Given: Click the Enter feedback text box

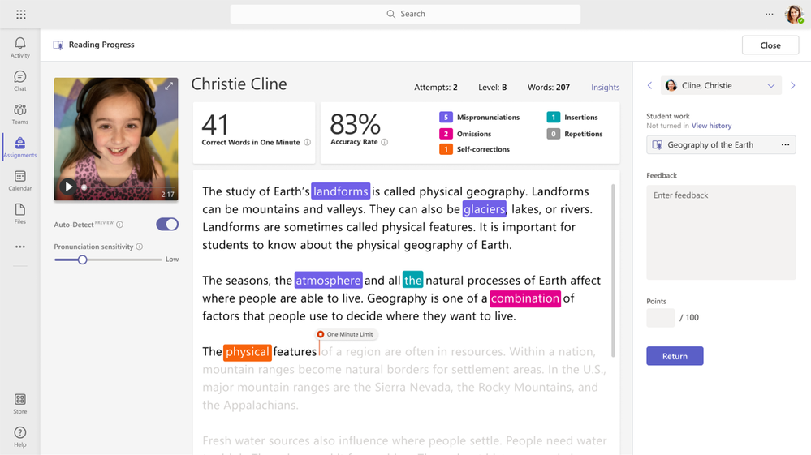Looking at the screenshot, I should click(x=721, y=233).
